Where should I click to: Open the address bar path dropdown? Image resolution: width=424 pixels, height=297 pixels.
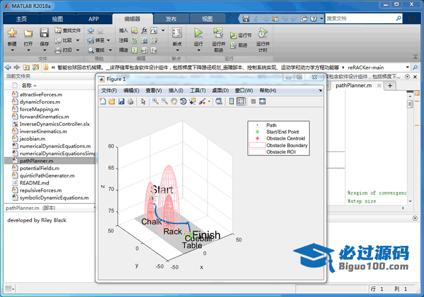[407, 67]
